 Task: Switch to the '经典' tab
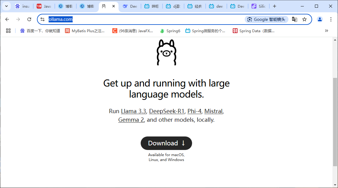(x=195, y=6)
